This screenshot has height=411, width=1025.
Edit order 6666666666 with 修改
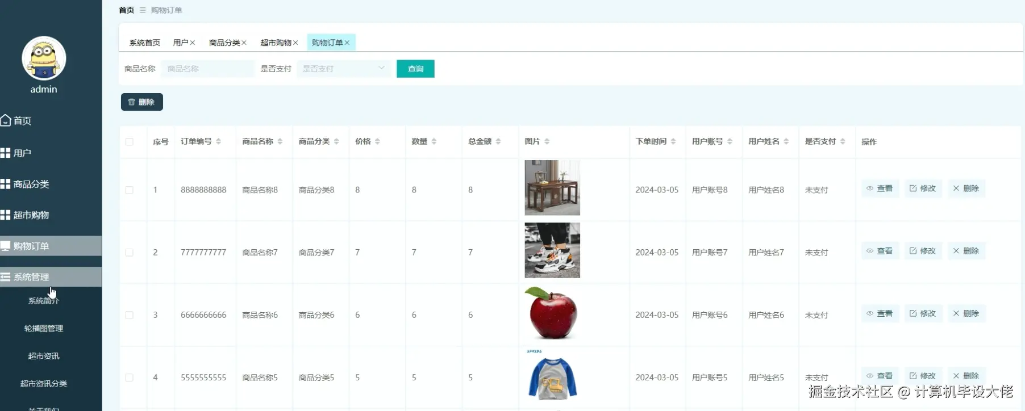click(923, 313)
